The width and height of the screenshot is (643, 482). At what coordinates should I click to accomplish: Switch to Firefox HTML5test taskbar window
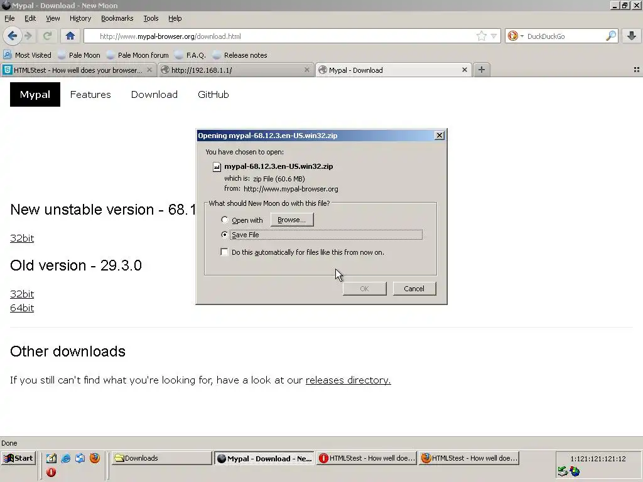[468, 458]
